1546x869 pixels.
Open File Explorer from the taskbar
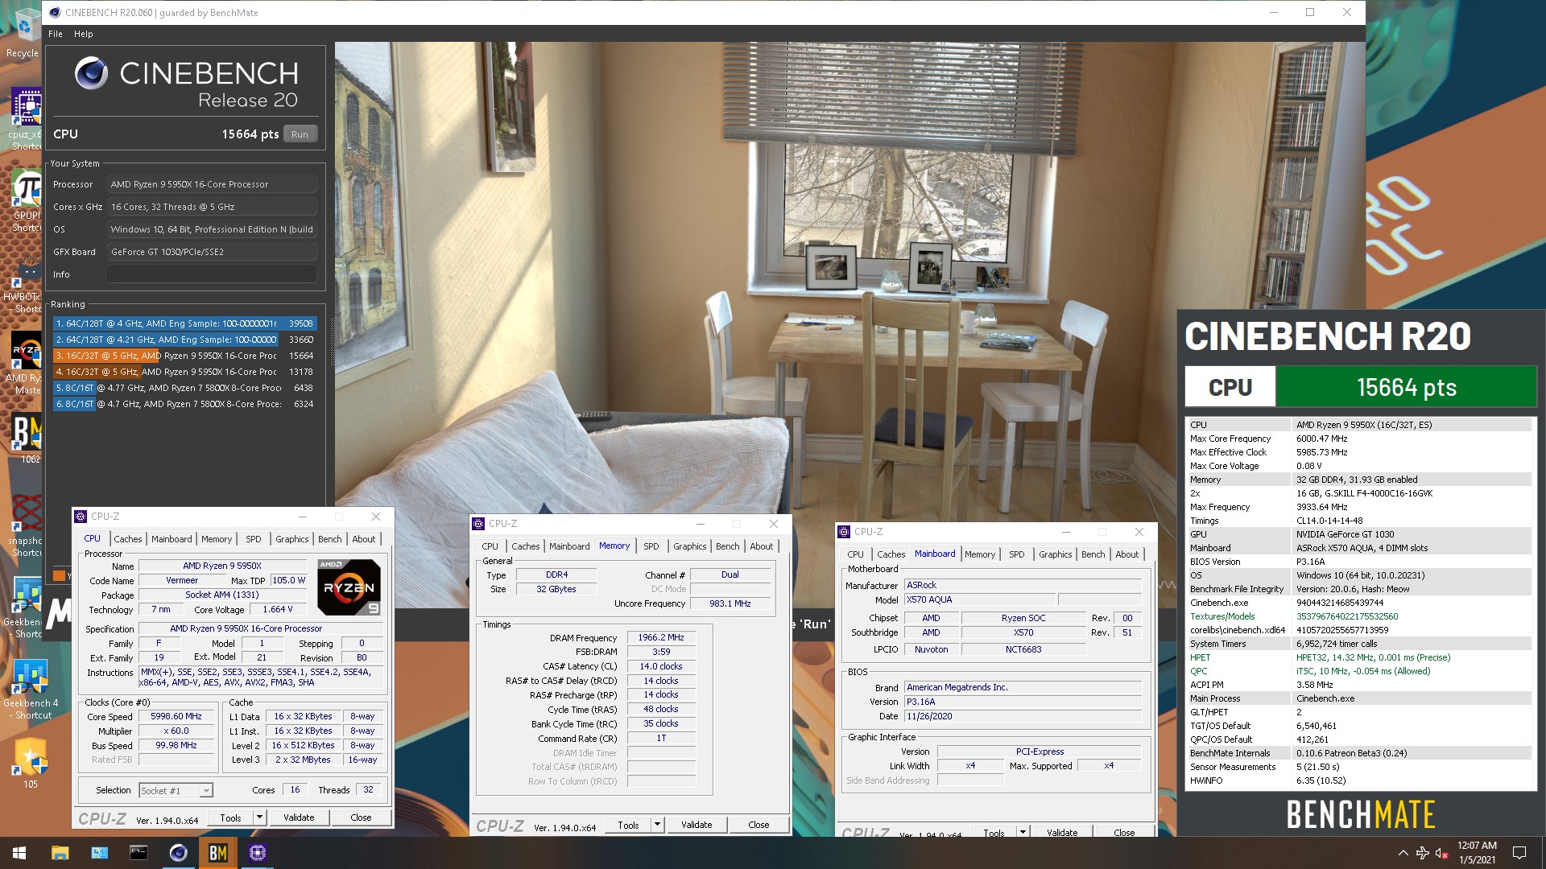point(60,853)
